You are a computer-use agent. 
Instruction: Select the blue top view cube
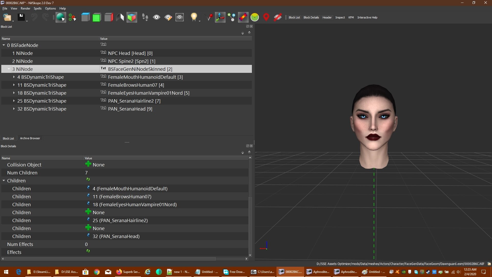pos(85,17)
